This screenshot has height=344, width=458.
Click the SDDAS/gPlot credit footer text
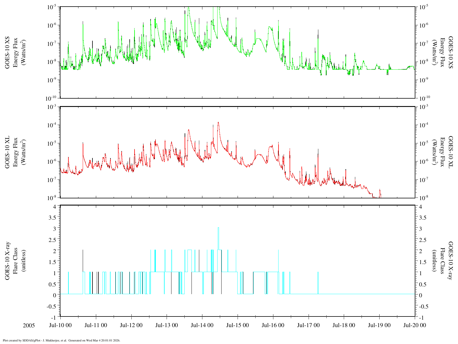(x=61, y=341)
